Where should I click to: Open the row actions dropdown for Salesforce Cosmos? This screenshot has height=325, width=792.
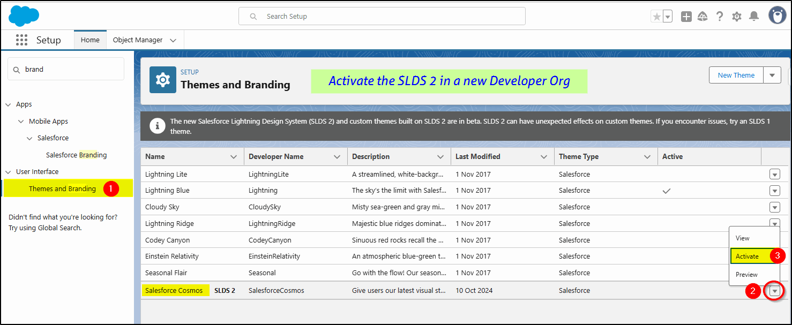[774, 290]
